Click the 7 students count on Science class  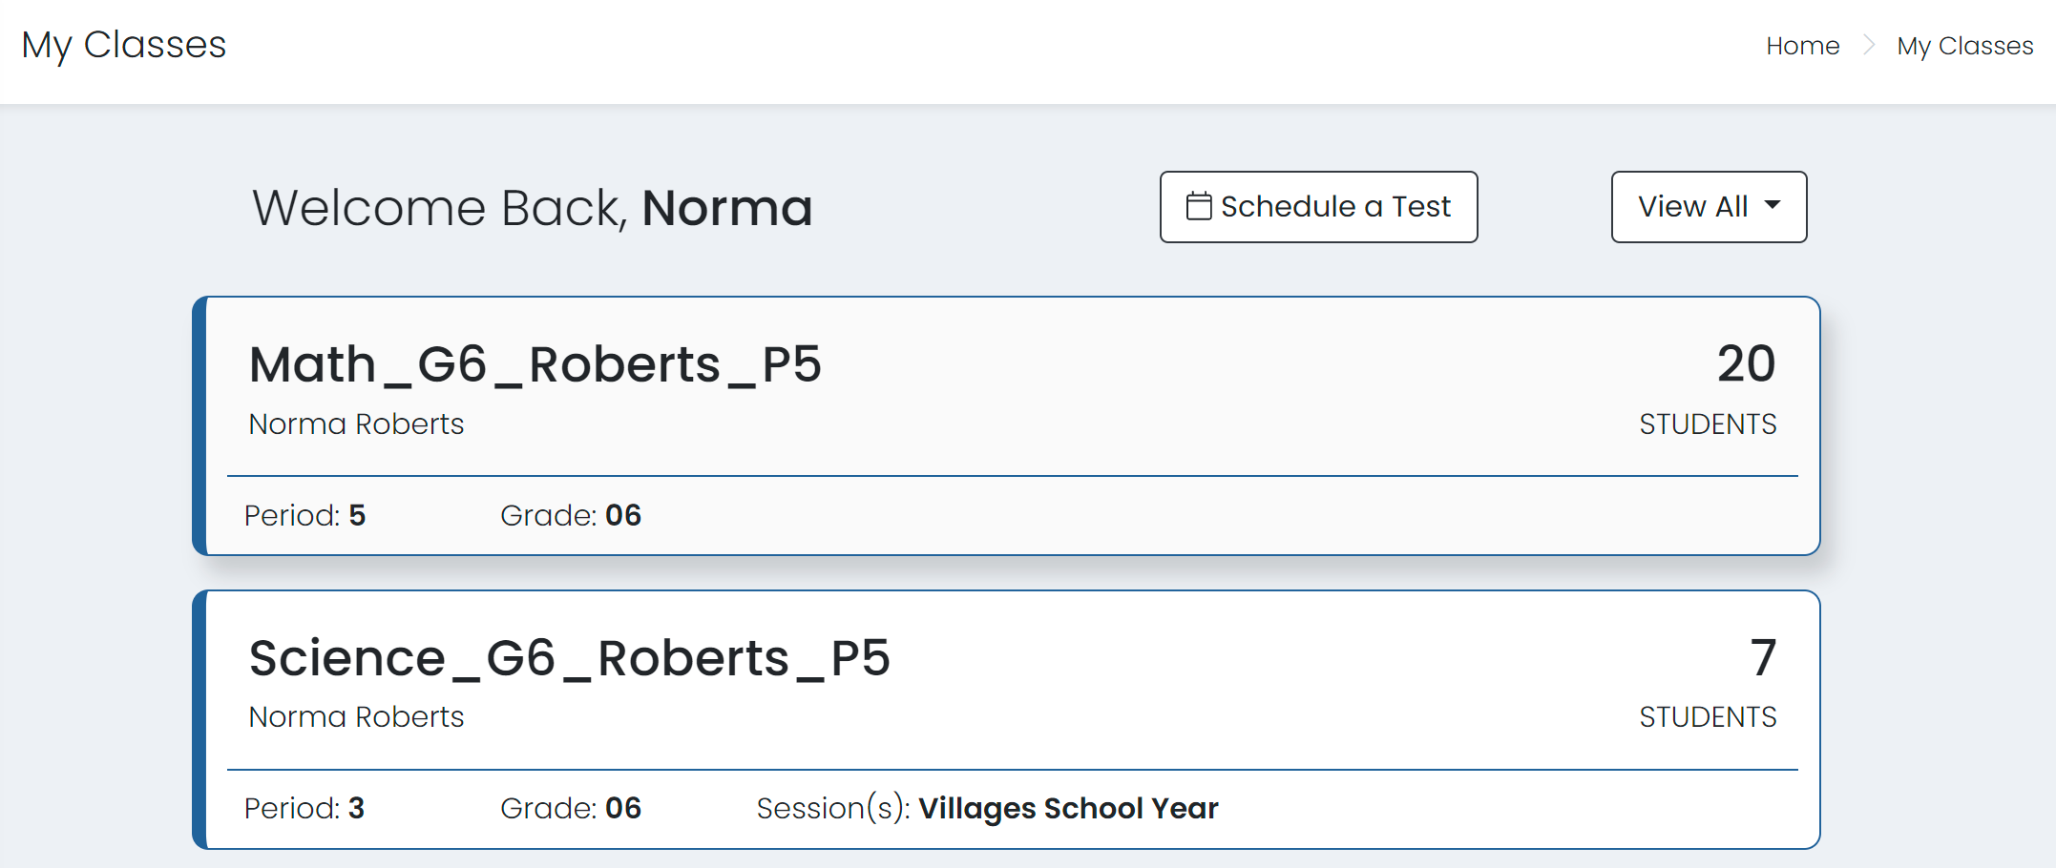pos(1763,657)
